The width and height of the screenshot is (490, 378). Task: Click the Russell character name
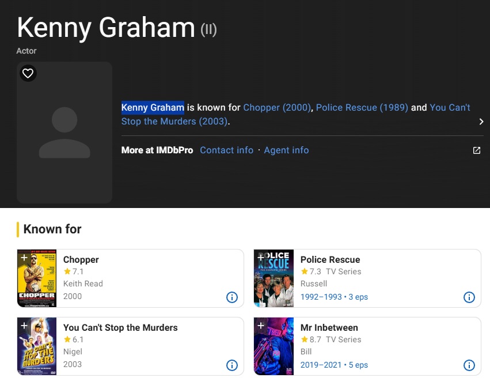click(x=314, y=283)
